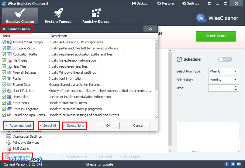Click the email contact icon
Viewport: 245px width, 168px height.
click(x=239, y=164)
